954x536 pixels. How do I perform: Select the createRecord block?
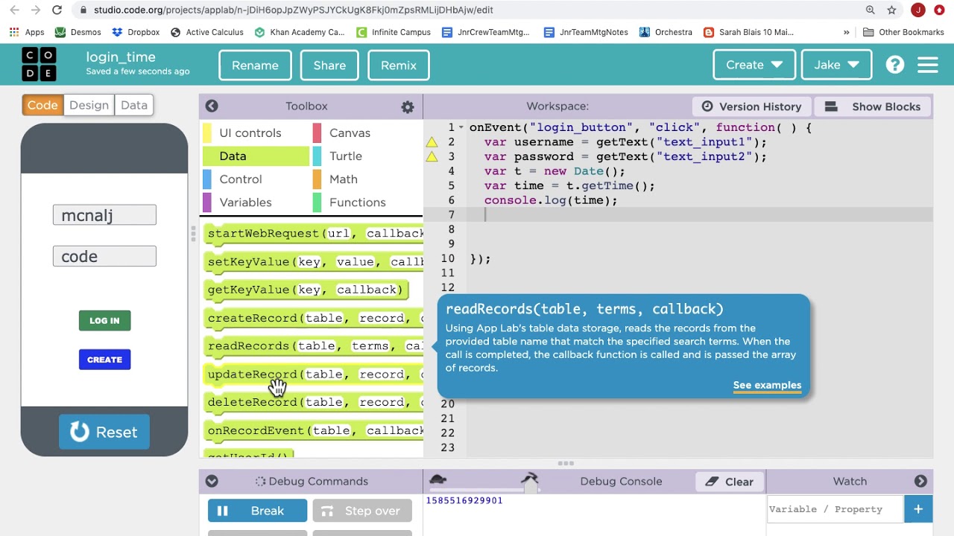(314, 318)
